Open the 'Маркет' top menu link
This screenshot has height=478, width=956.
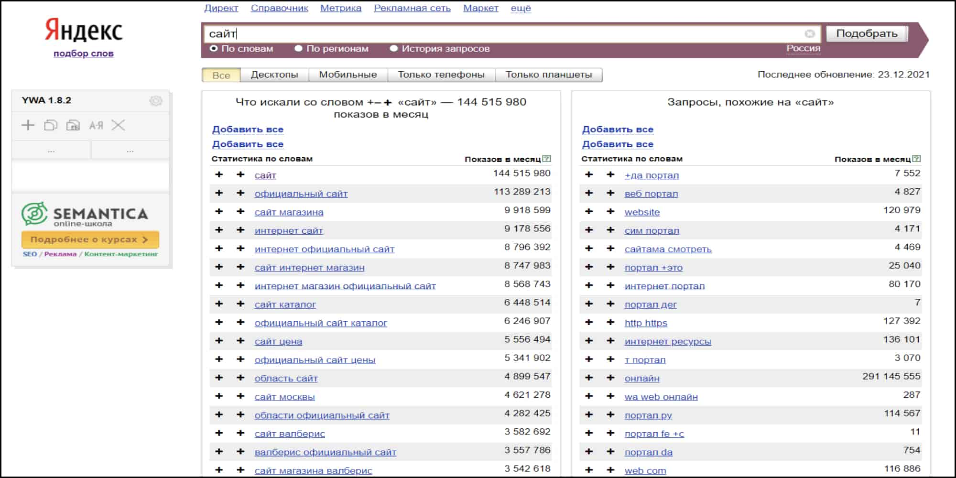[x=481, y=8]
